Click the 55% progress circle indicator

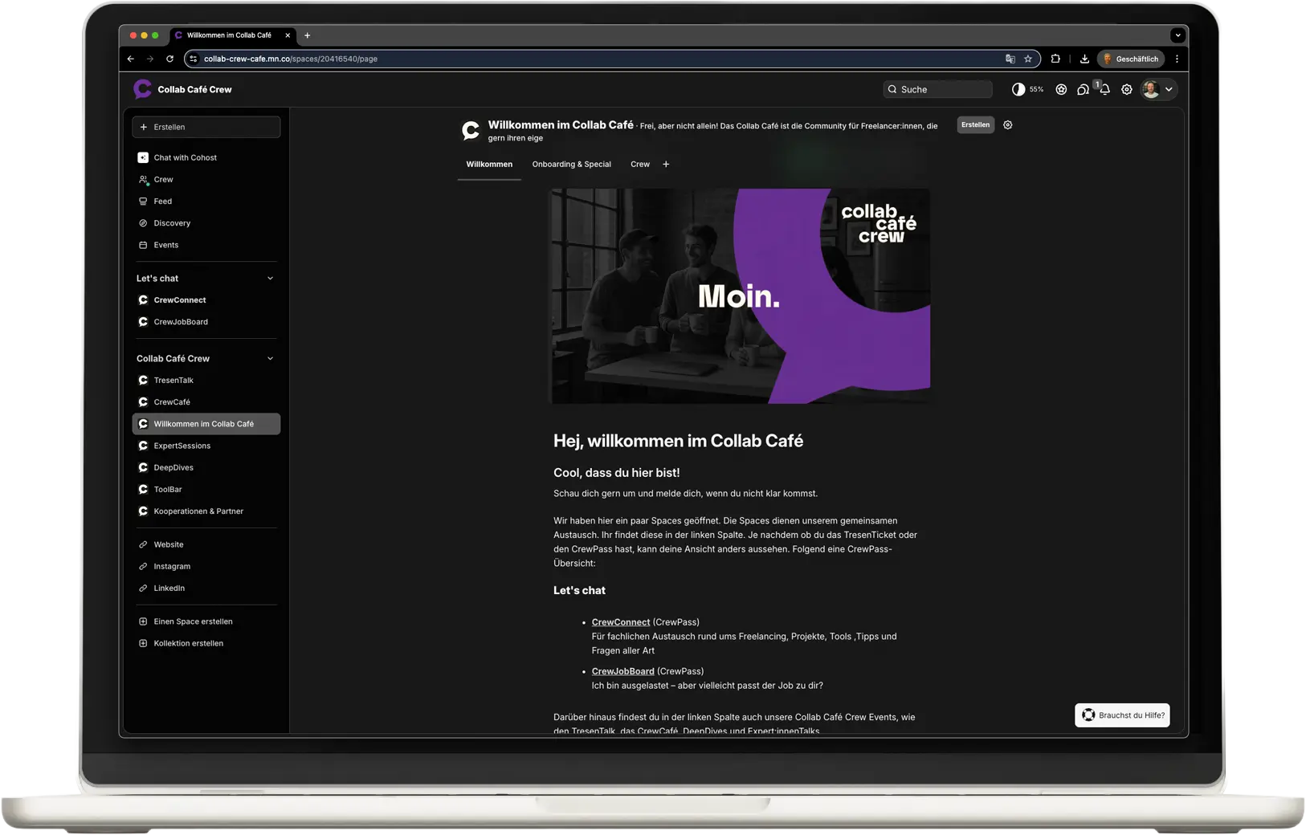click(x=1018, y=90)
